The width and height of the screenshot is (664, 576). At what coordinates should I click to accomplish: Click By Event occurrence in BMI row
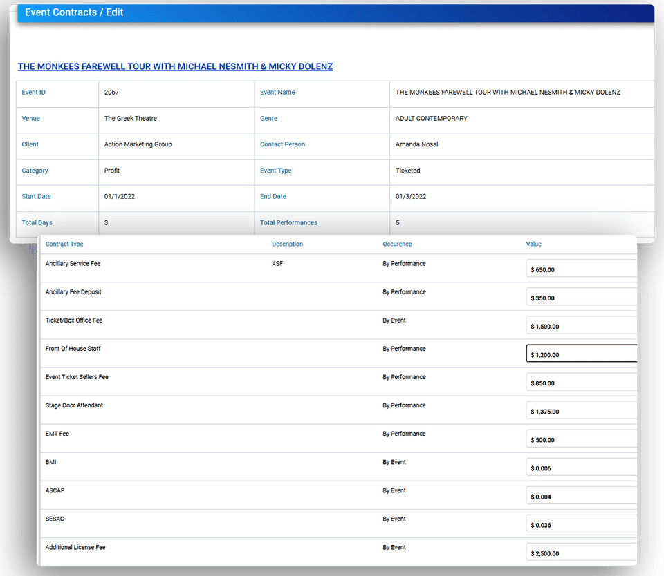(x=394, y=462)
